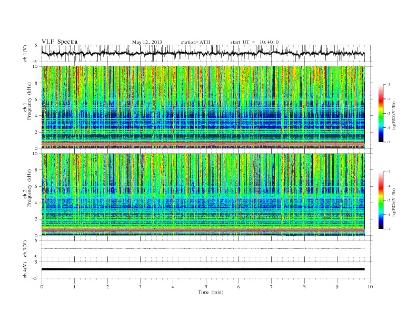Click the date 'May 12, 2013'
This screenshot has width=417, height=322.
[x=147, y=42]
